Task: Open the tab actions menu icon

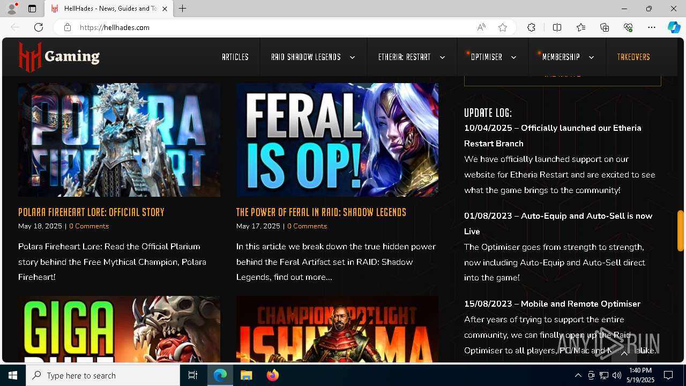Action: (32, 9)
